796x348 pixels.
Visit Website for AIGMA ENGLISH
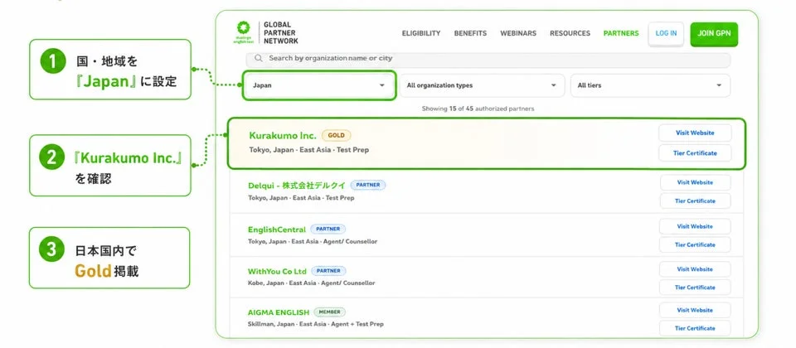[695, 311]
